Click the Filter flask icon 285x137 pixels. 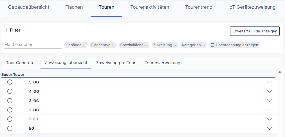point(7,30)
